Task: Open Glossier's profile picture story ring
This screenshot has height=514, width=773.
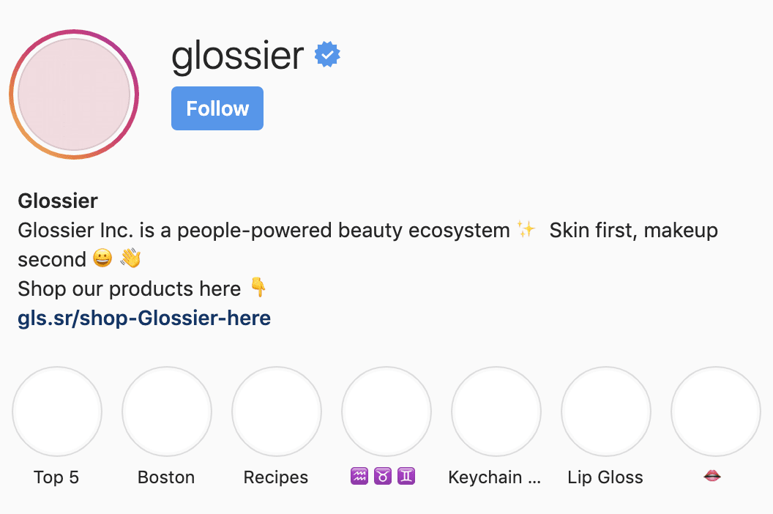Action: pos(74,94)
